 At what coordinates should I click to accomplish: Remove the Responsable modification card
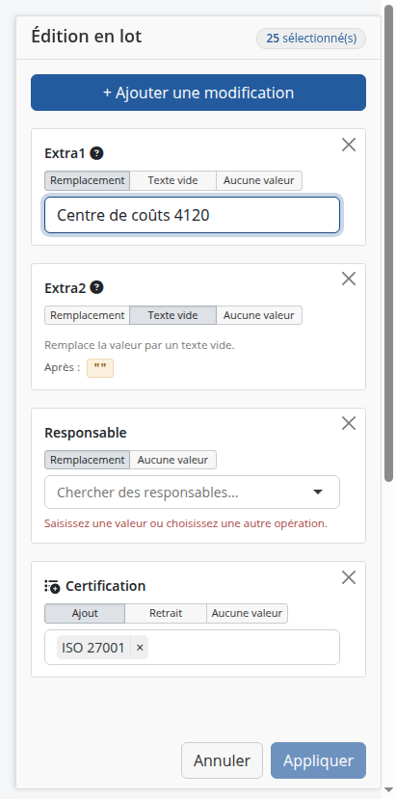click(x=349, y=423)
